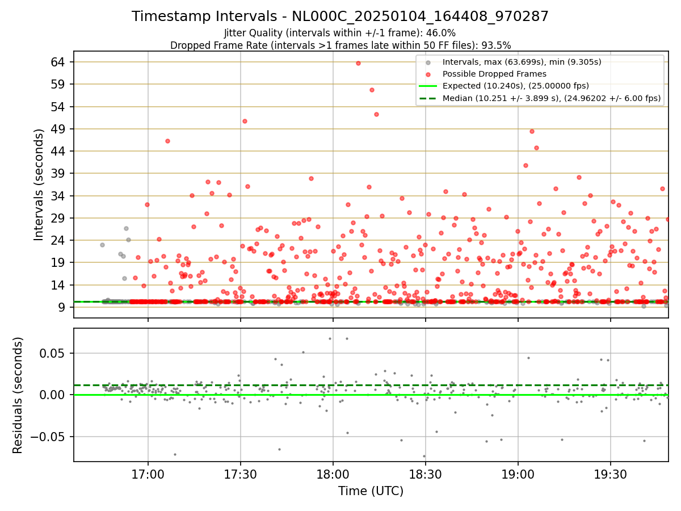
Task: Click legend entry "Intervals, max (63.699s), min (9.305s)"
Action: tap(522, 62)
